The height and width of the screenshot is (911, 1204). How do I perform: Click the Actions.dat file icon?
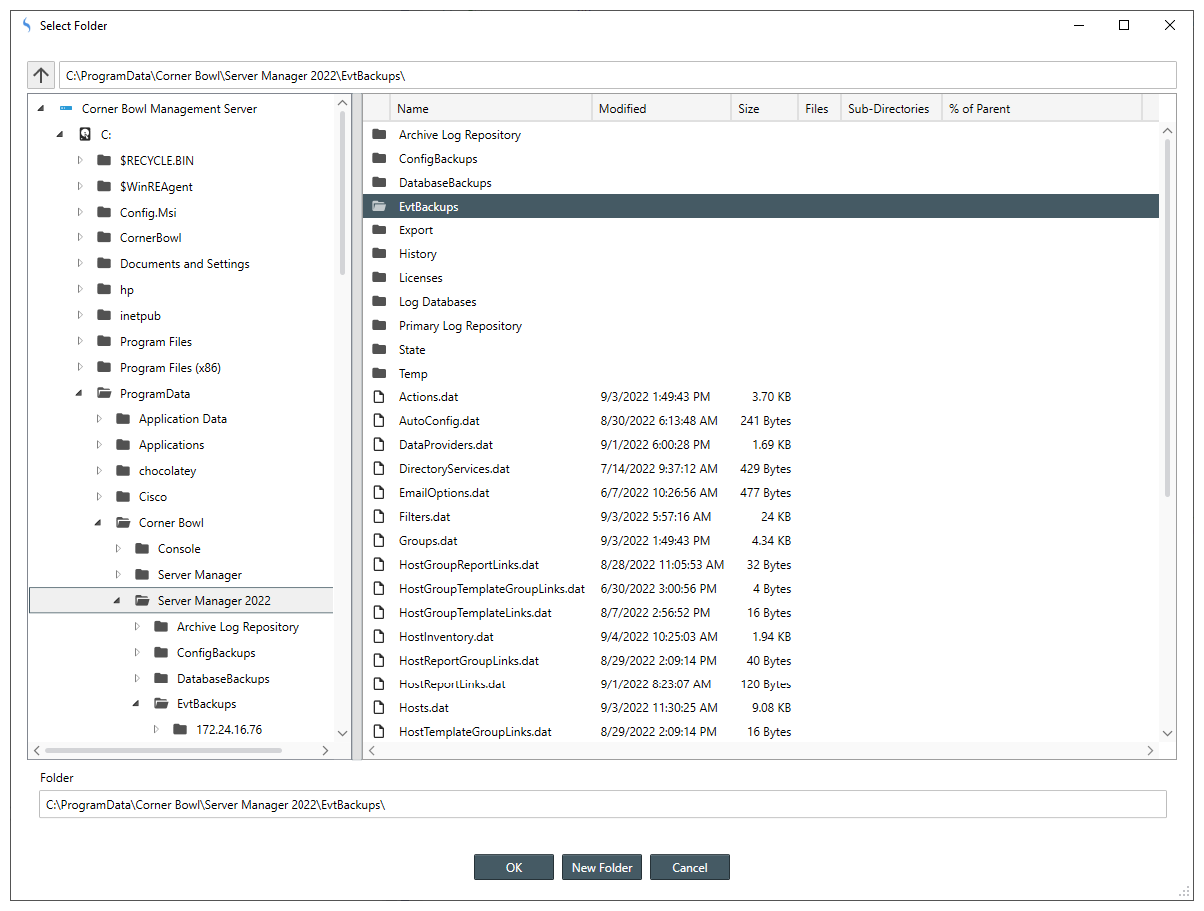point(378,397)
